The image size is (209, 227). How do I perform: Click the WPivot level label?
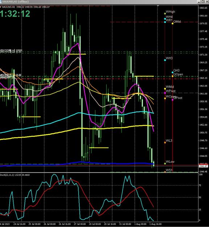171,91
